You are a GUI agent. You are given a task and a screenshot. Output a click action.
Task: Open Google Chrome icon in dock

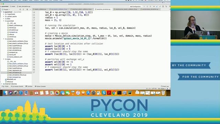(114, 93)
